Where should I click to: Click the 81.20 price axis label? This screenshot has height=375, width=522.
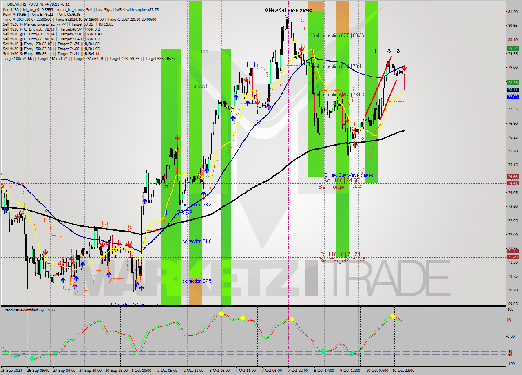tap(513, 12)
